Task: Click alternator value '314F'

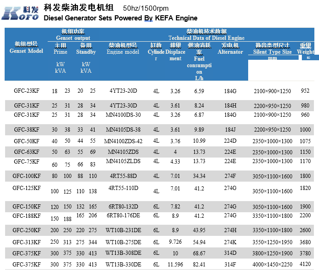Action: tap(230, 265)
